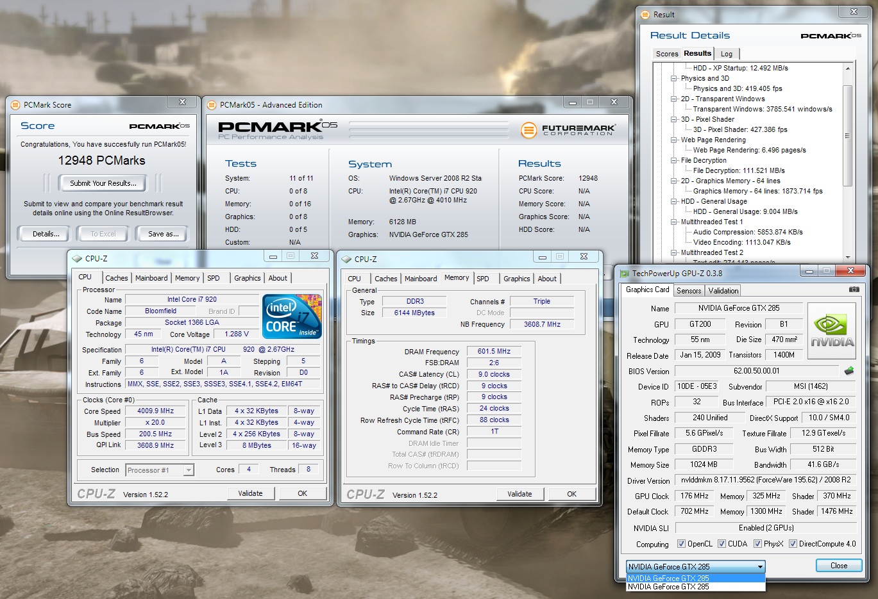Click Validate in Memory CPU-Z window
878x599 pixels.
pos(520,494)
